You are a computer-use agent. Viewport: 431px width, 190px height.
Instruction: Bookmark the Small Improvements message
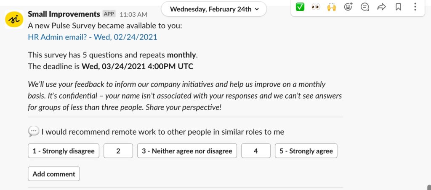(398, 7)
